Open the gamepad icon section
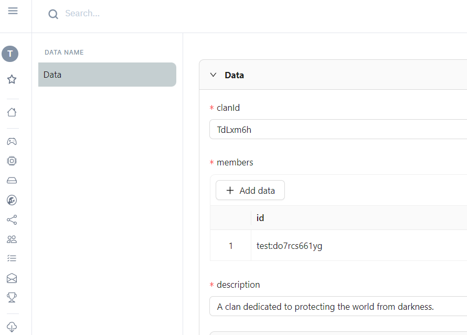Viewport: 467px width, 335px height. [x=12, y=141]
